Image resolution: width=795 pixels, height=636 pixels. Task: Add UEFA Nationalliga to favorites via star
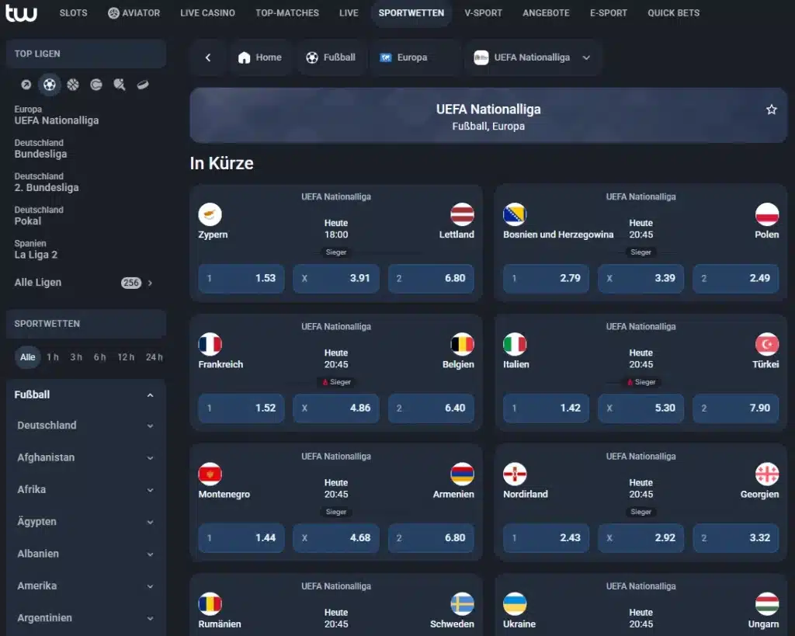771,109
